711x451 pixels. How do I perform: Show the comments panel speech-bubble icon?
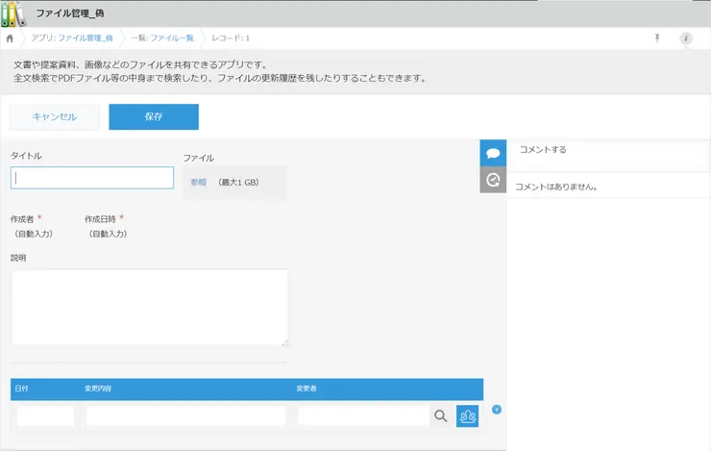493,153
